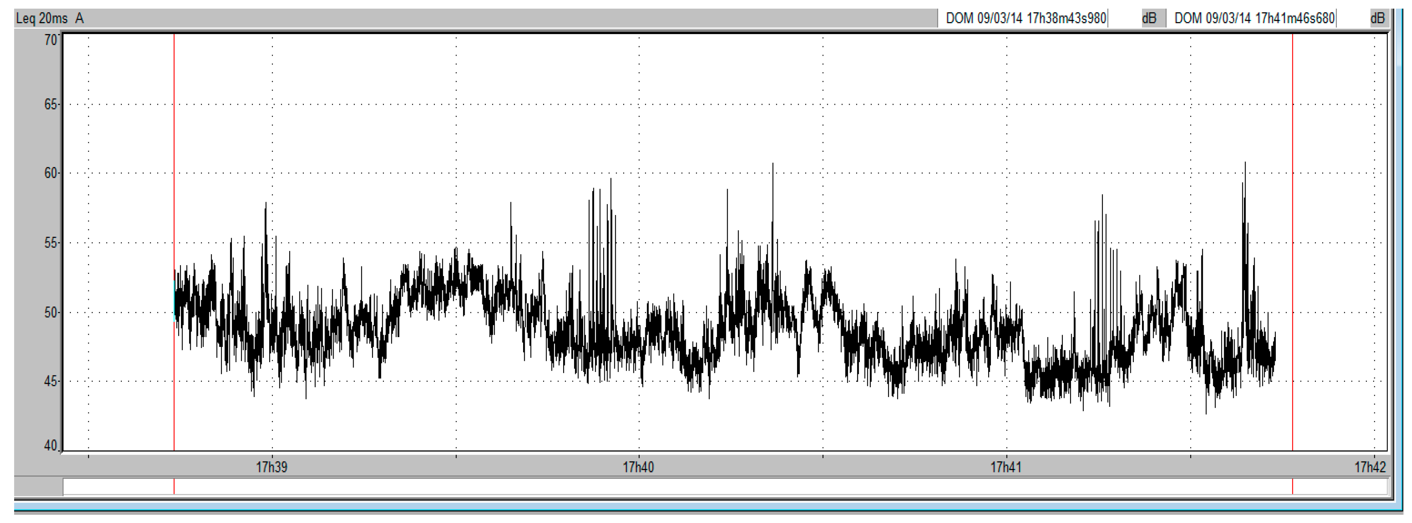Click left red marker in bottom overview bar
Viewport: 1412px width, 523px height.
coord(174,487)
